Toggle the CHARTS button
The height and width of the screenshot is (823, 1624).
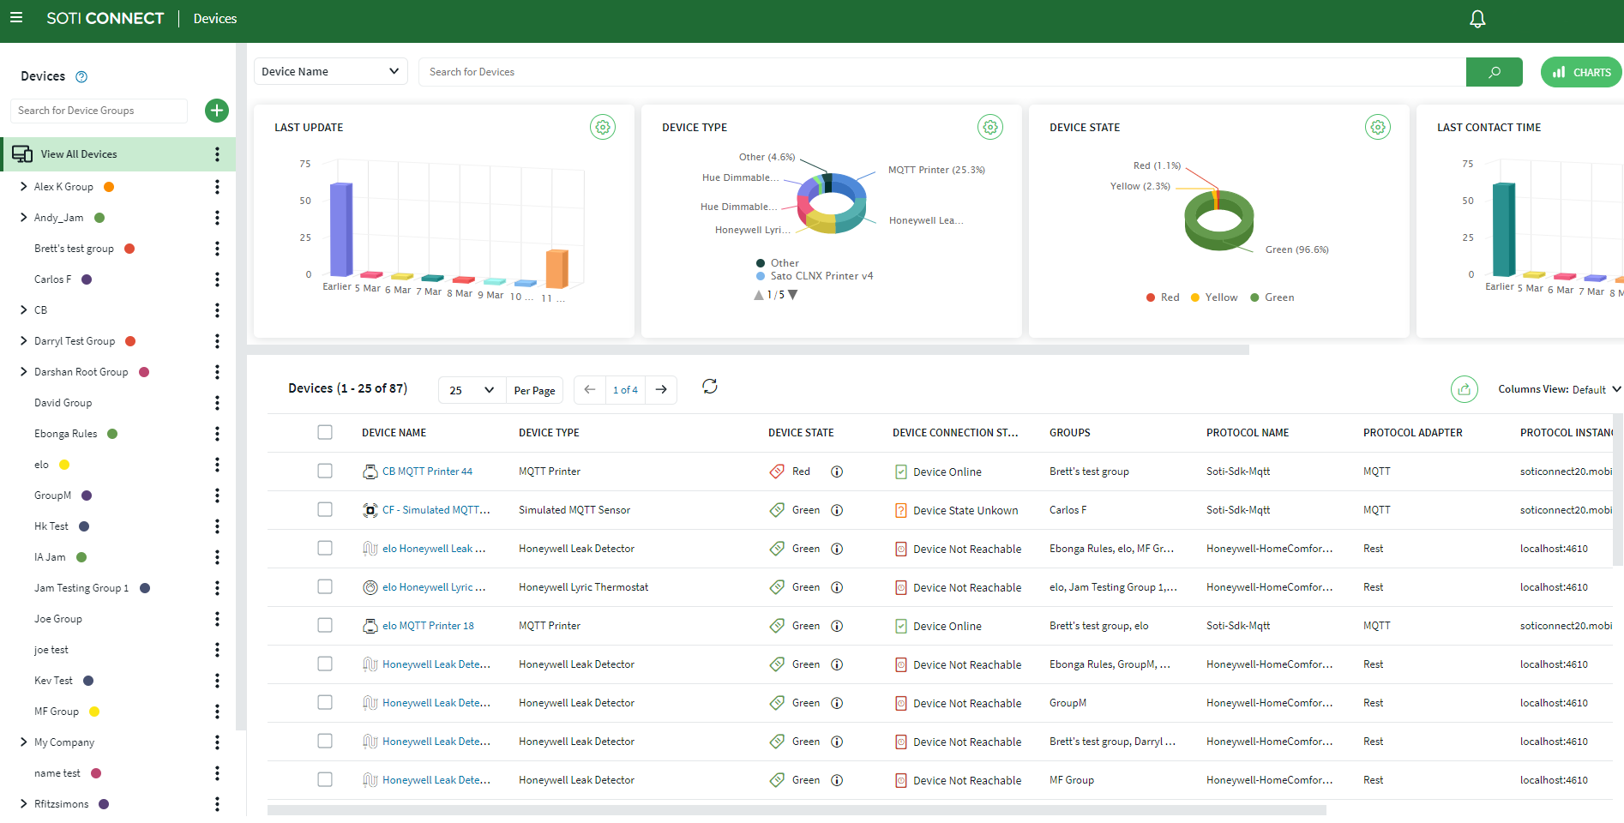[x=1581, y=72]
